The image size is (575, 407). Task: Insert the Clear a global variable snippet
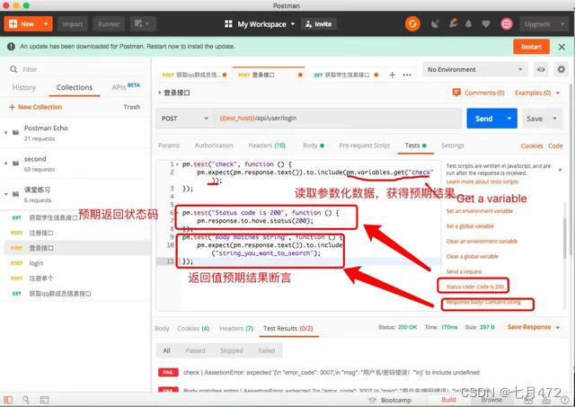473,256
